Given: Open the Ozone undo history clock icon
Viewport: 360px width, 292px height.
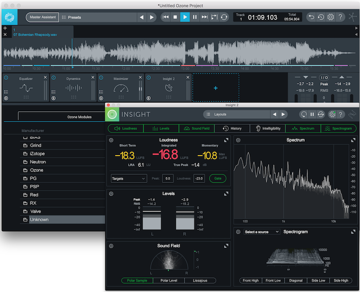Looking at the screenshot, I should pyautogui.click(x=321, y=17).
